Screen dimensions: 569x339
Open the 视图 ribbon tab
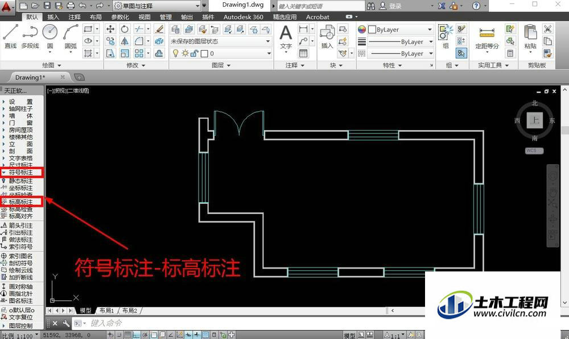[145, 17]
